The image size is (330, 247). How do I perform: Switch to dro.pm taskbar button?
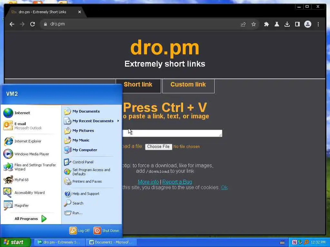tap(60, 242)
